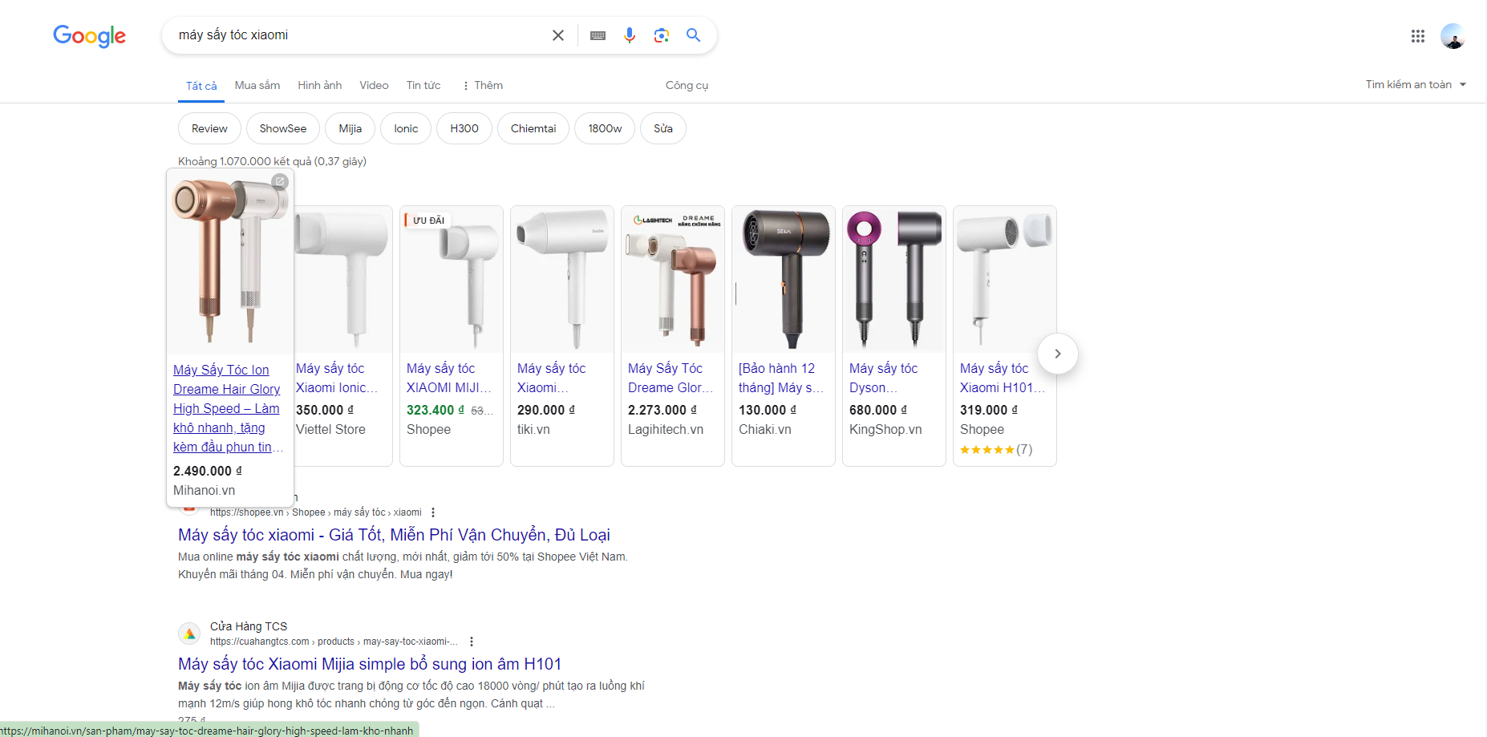Click the Lagihitech Dreame dryer image
Image resolution: width=1487 pixels, height=737 pixels.
point(673,279)
